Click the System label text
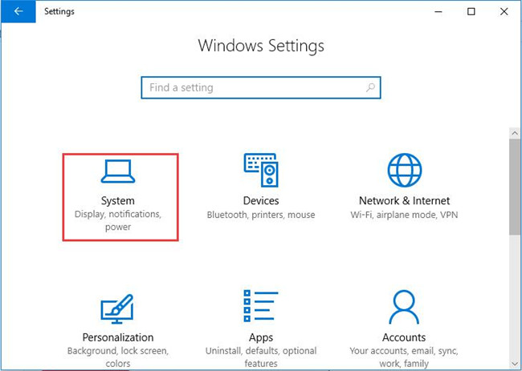Viewport: 522px width, 371px height. pos(118,200)
